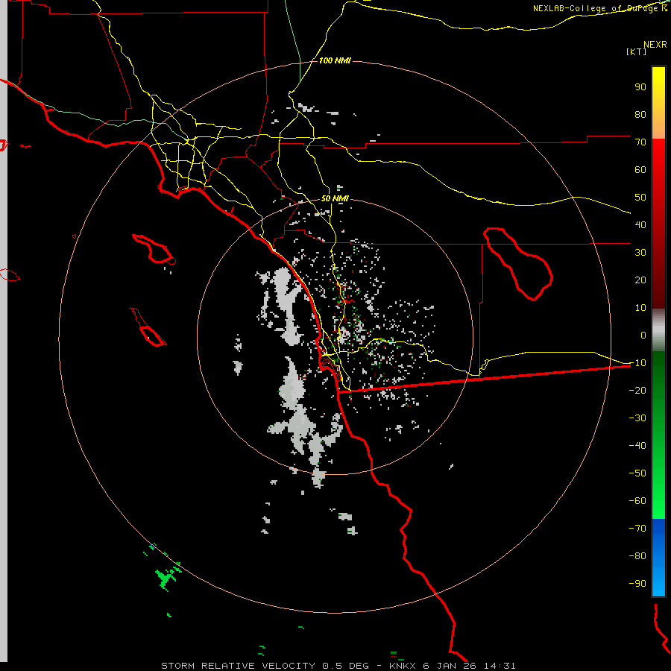Click the -30 knot scale label
671x671 pixels.
pos(637,418)
